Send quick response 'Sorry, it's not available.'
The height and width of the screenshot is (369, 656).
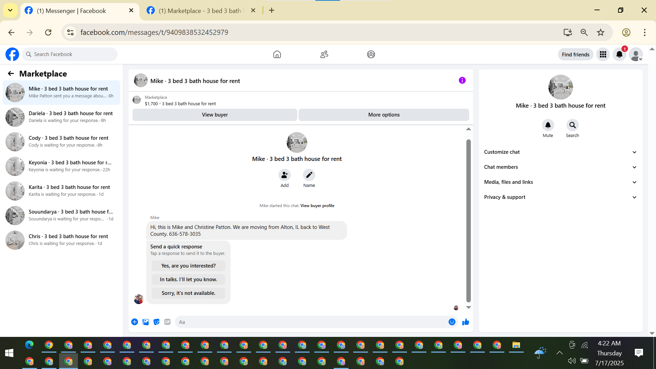pos(188,293)
